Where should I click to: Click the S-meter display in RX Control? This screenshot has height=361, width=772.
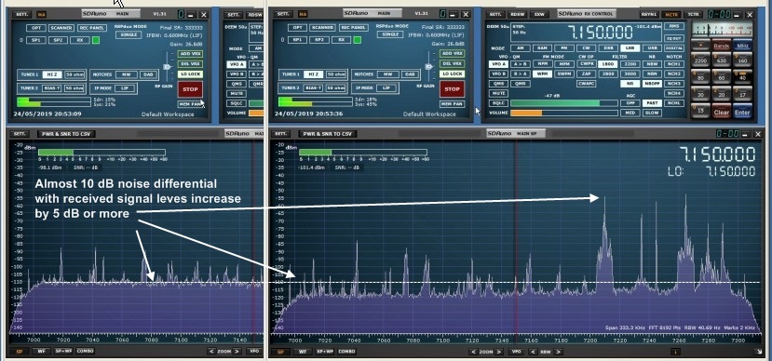[722, 29]
